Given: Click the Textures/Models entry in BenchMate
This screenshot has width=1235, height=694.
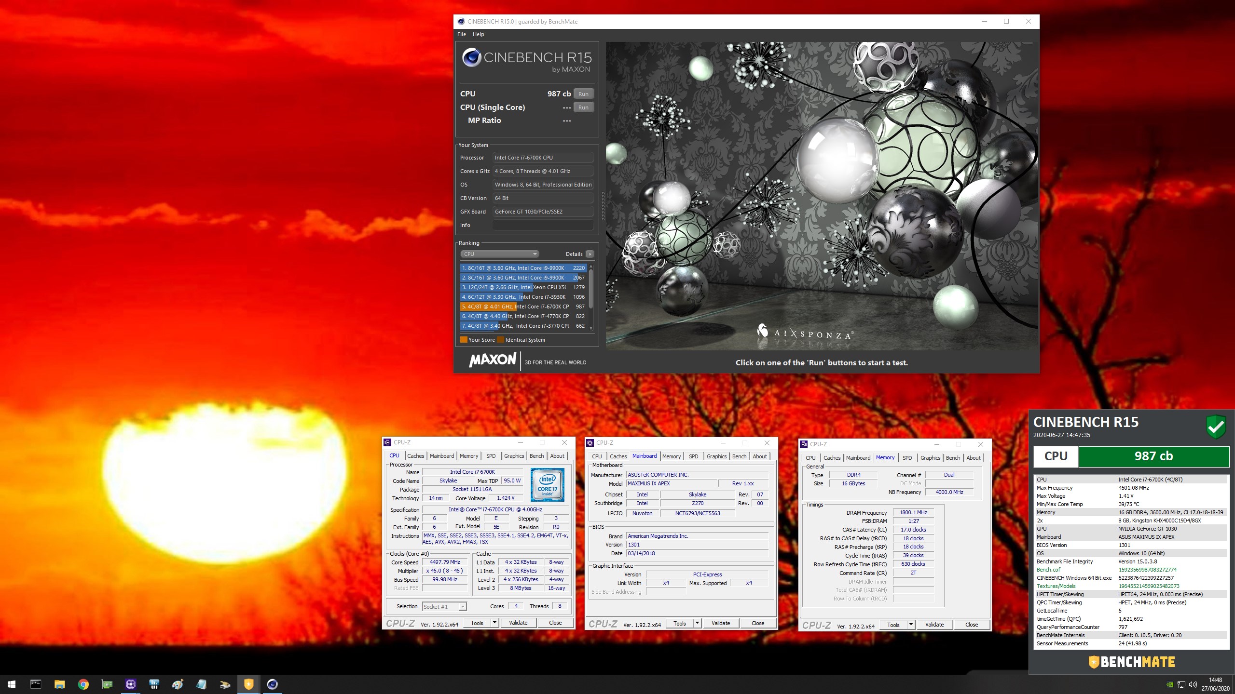Looking at the screenshot, I should click(1056, 586).
